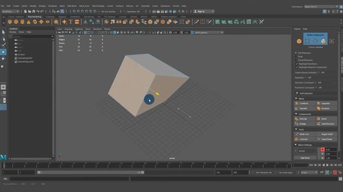Click the Quad Draw button
The width and height of the screenshot is (343, 192).
(326, 139)
